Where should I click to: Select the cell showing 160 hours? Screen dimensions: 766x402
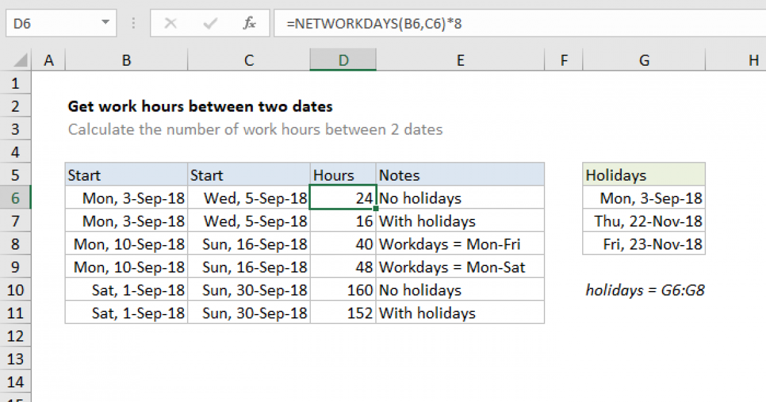pyautogui.click(x=343, y=290)
